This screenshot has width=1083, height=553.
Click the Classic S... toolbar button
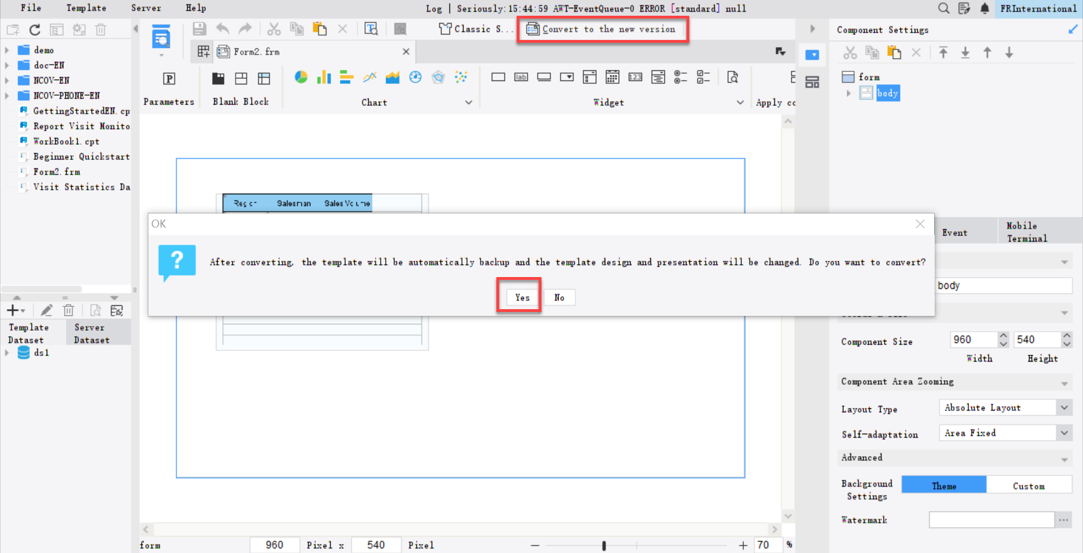476,29
